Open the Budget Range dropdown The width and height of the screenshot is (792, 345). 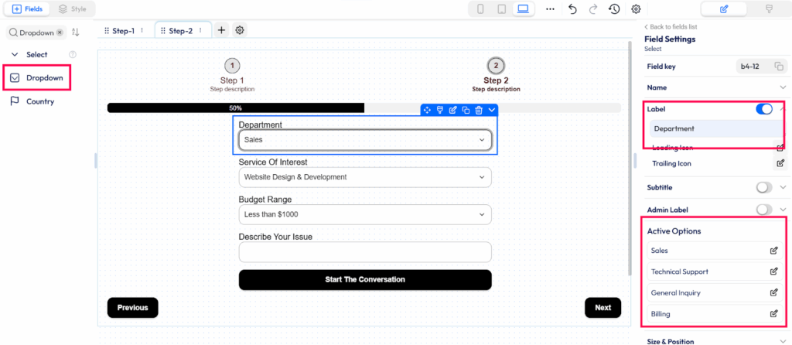(365, 214)
